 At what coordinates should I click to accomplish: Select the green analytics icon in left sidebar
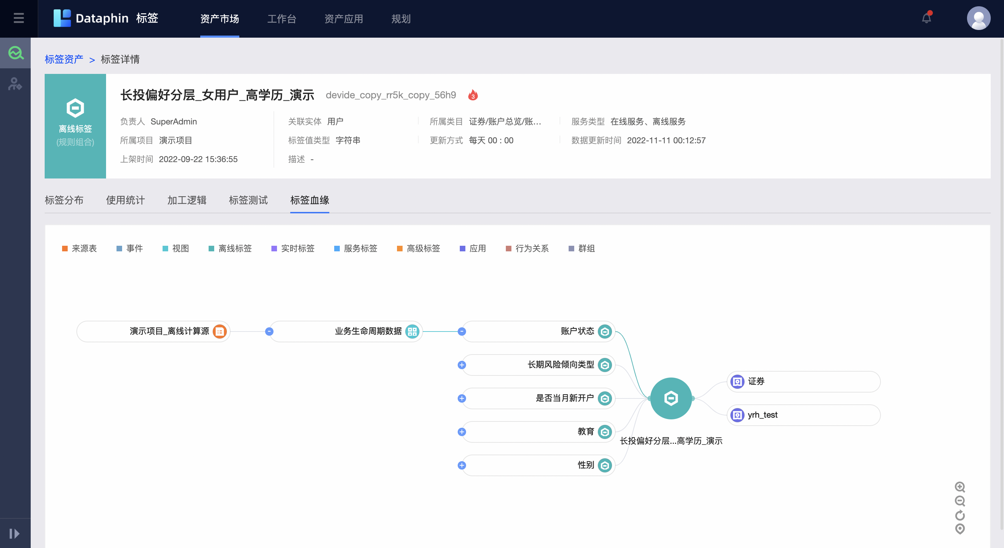tap(15, 53)
